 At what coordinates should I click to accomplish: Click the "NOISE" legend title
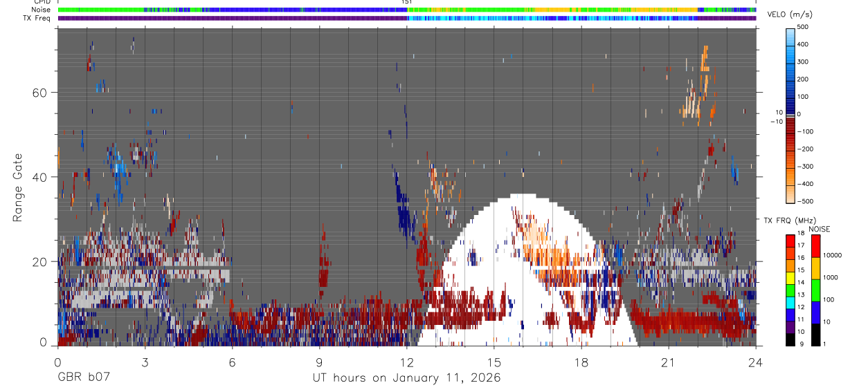click(x=820, y=229)
